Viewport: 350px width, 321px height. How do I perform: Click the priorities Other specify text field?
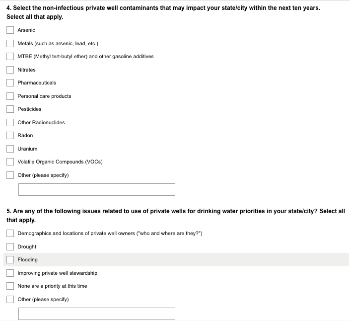[97, 314]
